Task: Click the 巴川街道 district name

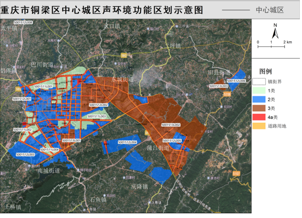Action: (x=42, y=65)
